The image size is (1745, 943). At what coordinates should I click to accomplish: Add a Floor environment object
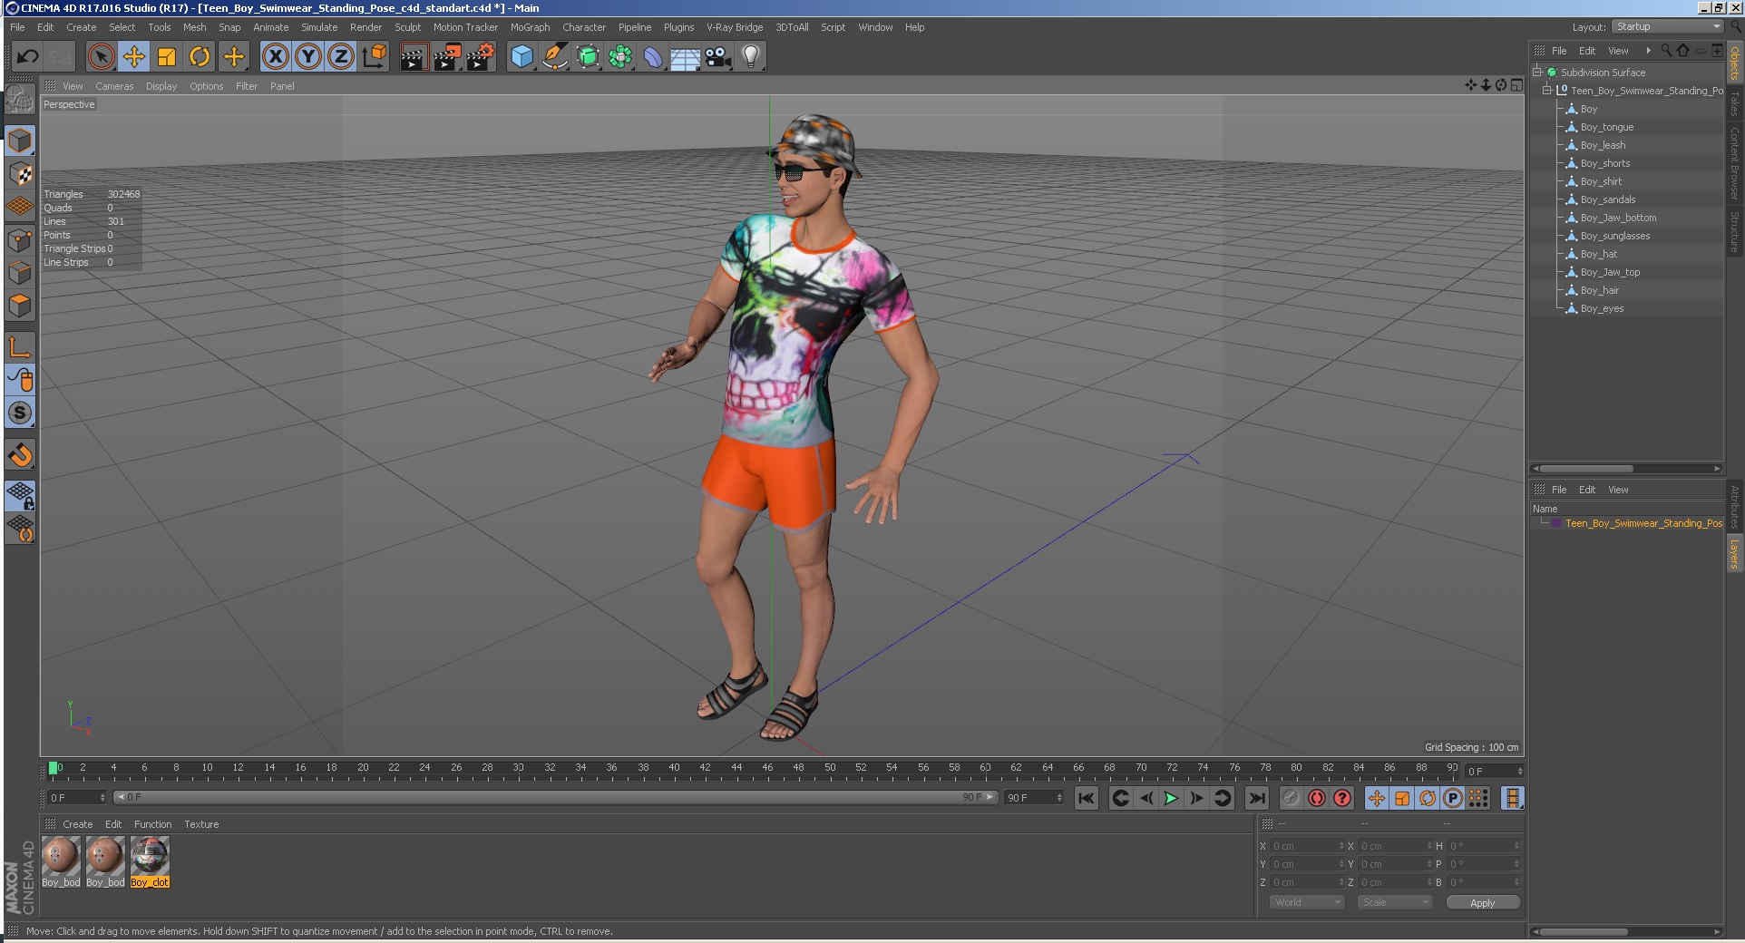coord(686,57)
